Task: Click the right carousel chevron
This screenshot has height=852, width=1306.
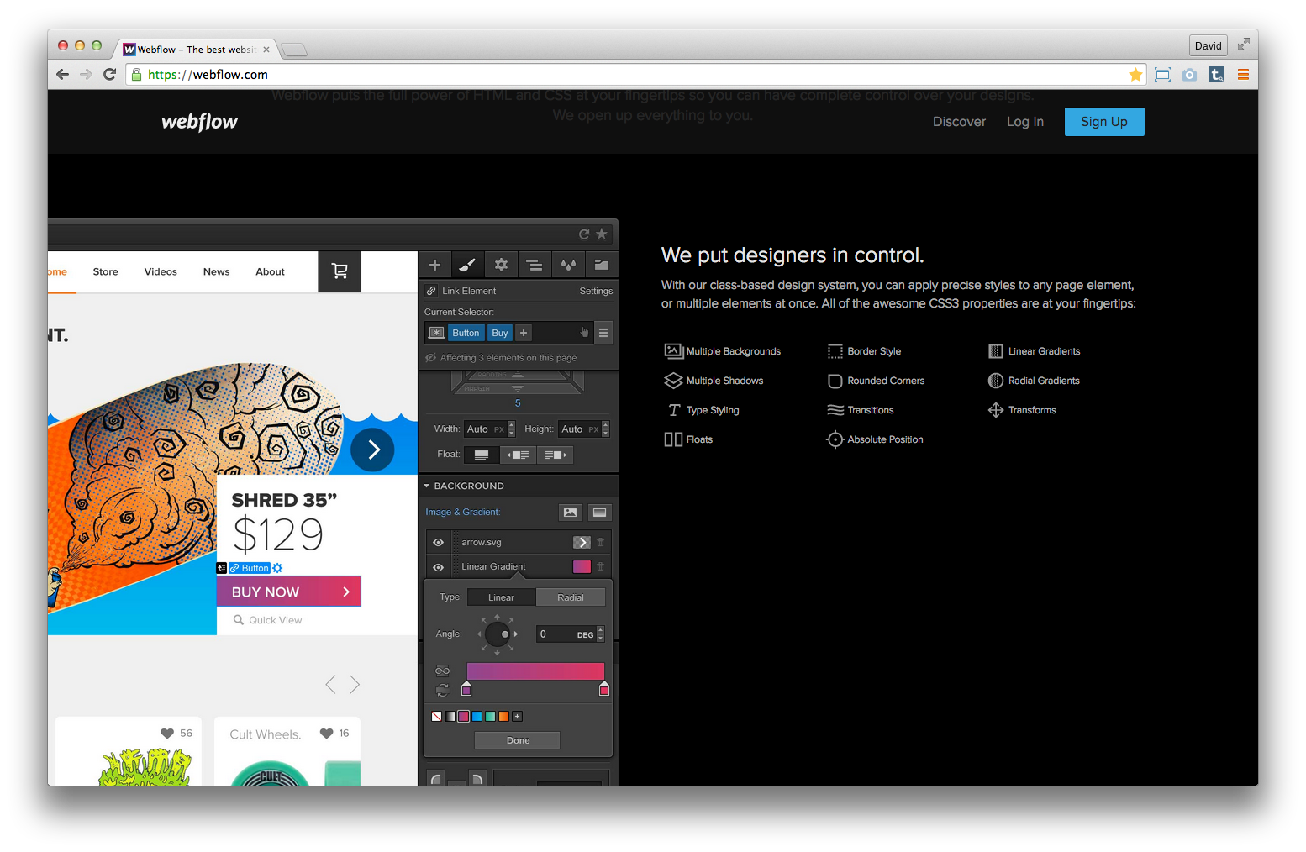Action: click(x=355, y=685)
